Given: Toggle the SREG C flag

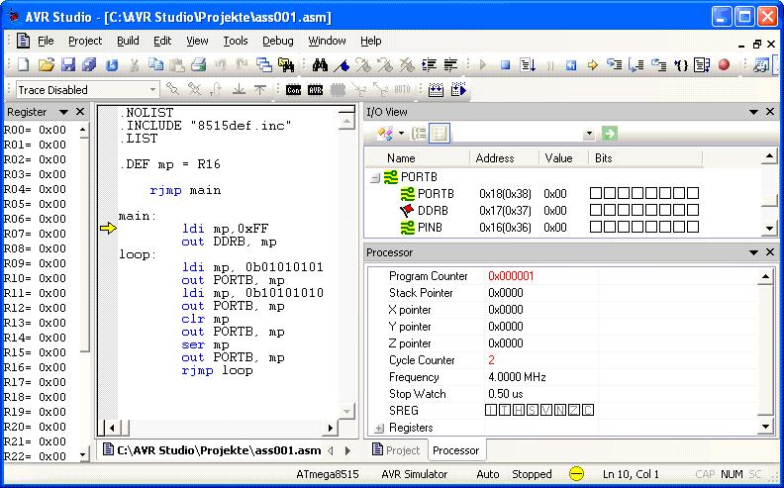Looking at the screenshot, I should point(589,411).
